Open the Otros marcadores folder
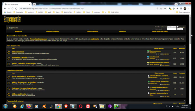Image resolution: width=195 pixels, height=111 pixels. (x=183, y=12)
